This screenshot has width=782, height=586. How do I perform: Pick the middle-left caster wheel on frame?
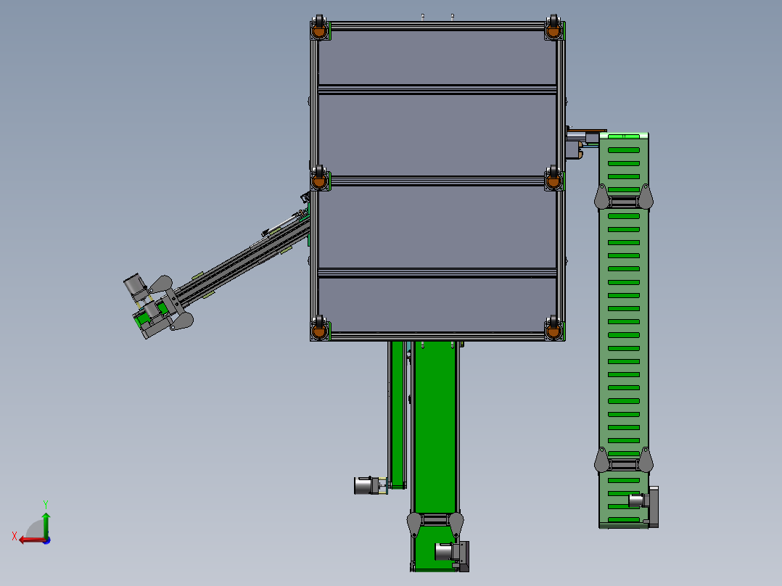coord(318,178)
